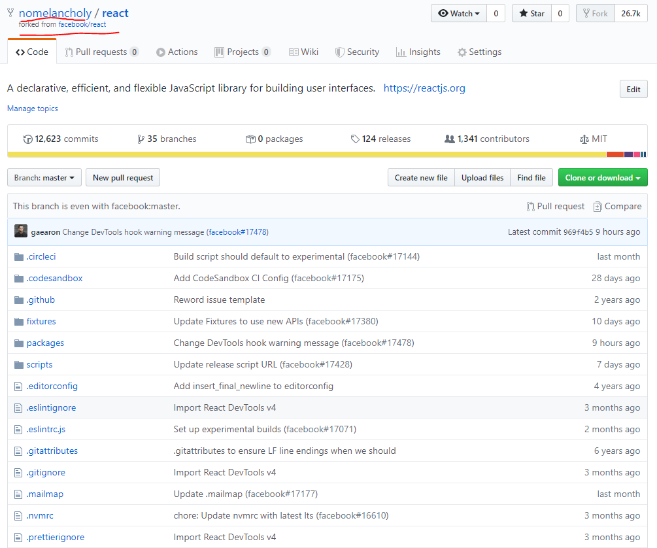Click the scripts folder icon
The image size is (657, 548).
(19, 365)
